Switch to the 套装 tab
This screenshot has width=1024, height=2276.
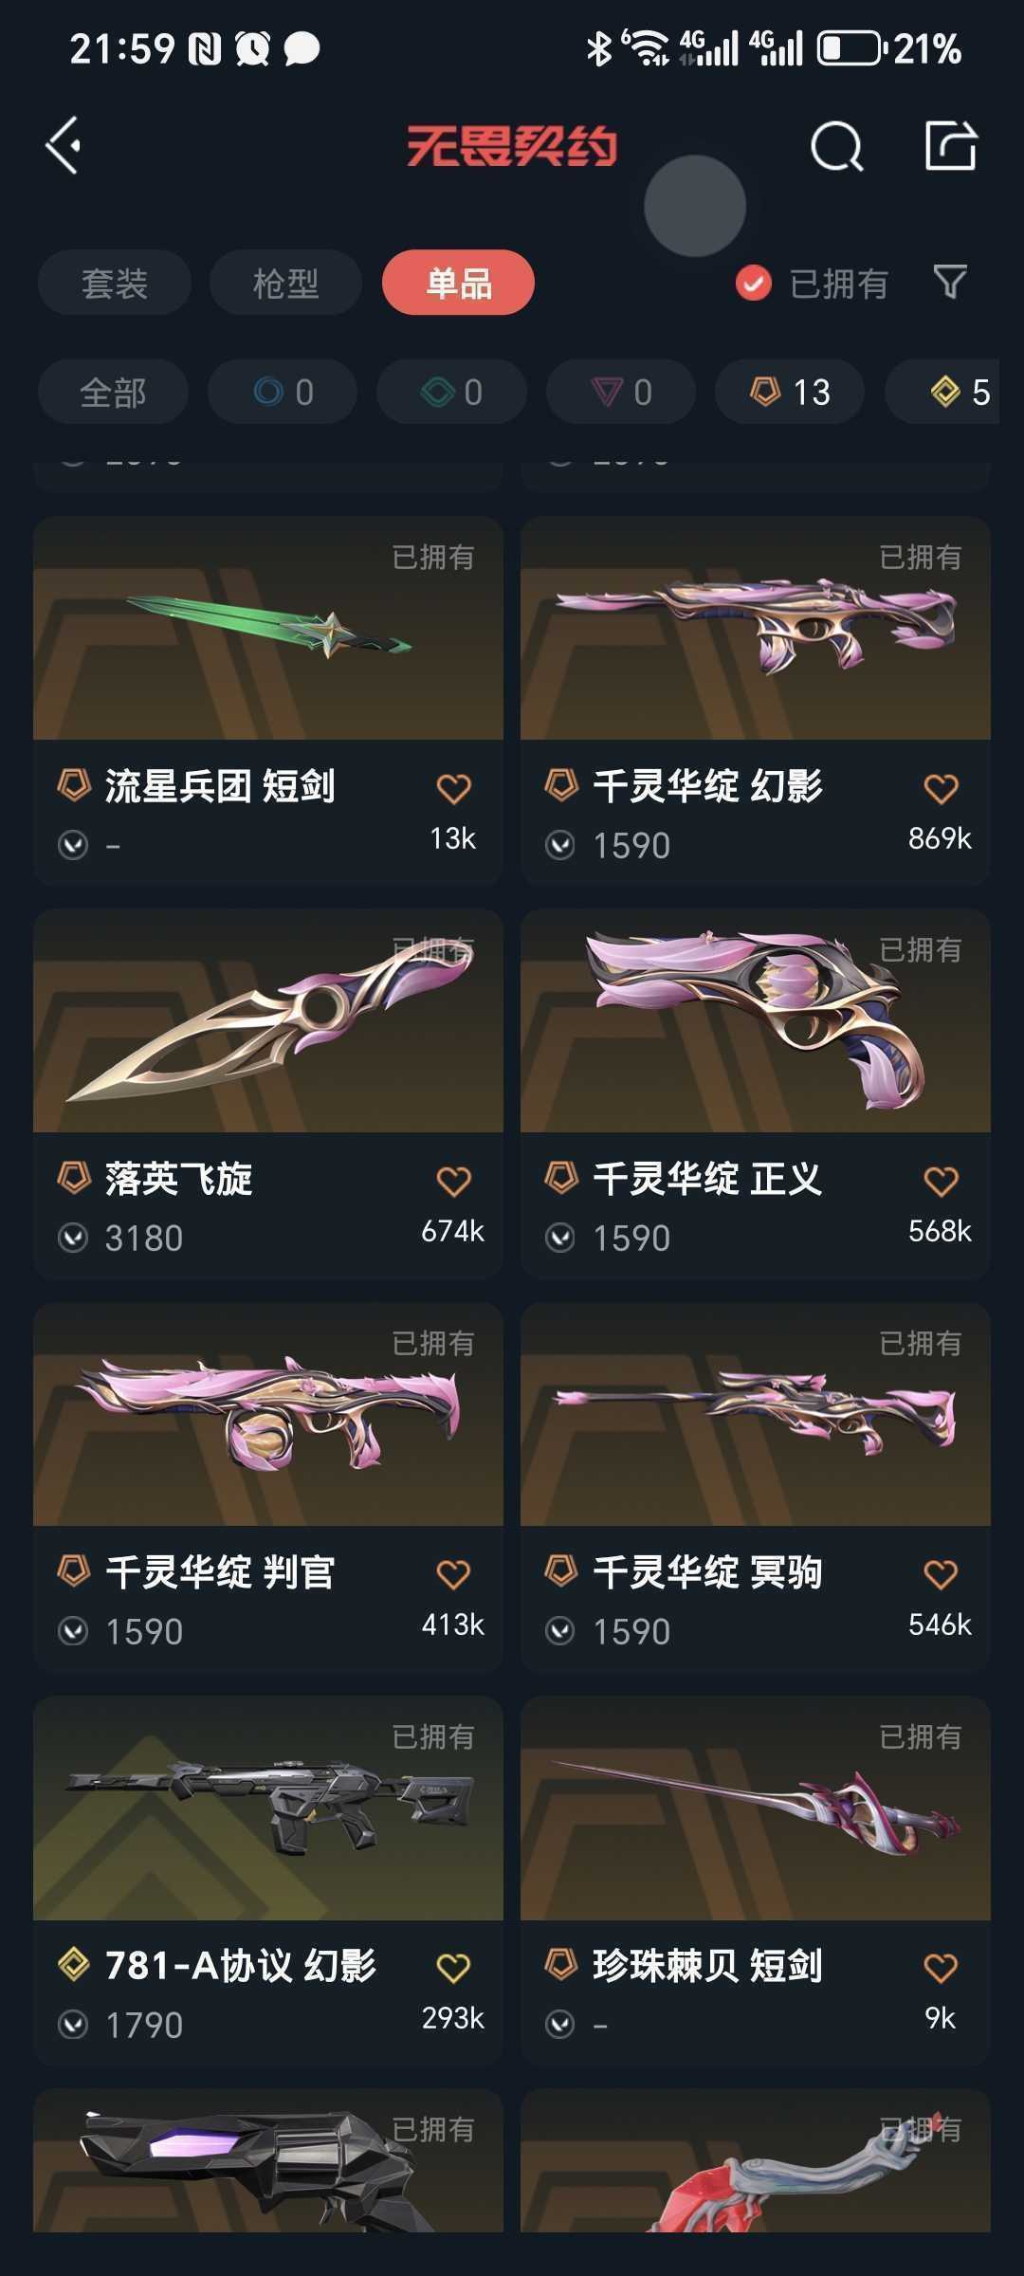(115, 283)
